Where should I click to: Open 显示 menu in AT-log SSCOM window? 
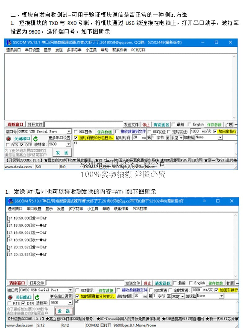point(49,209)
